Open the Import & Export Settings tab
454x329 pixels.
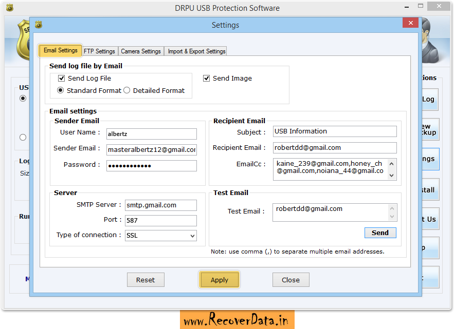196,51
